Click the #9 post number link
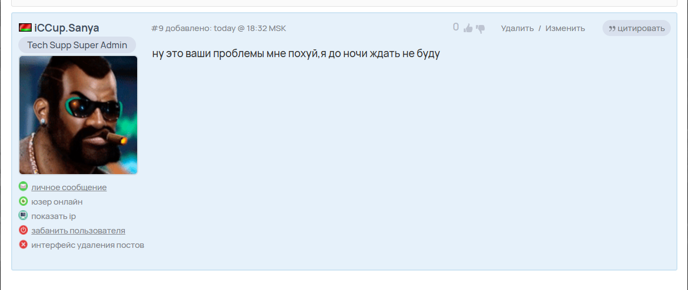688x290 pixels. [x=157, y=28]
